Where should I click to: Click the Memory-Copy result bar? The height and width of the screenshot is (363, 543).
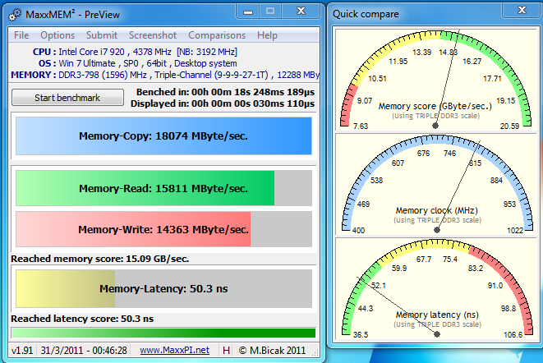click(x=163, y=136)
